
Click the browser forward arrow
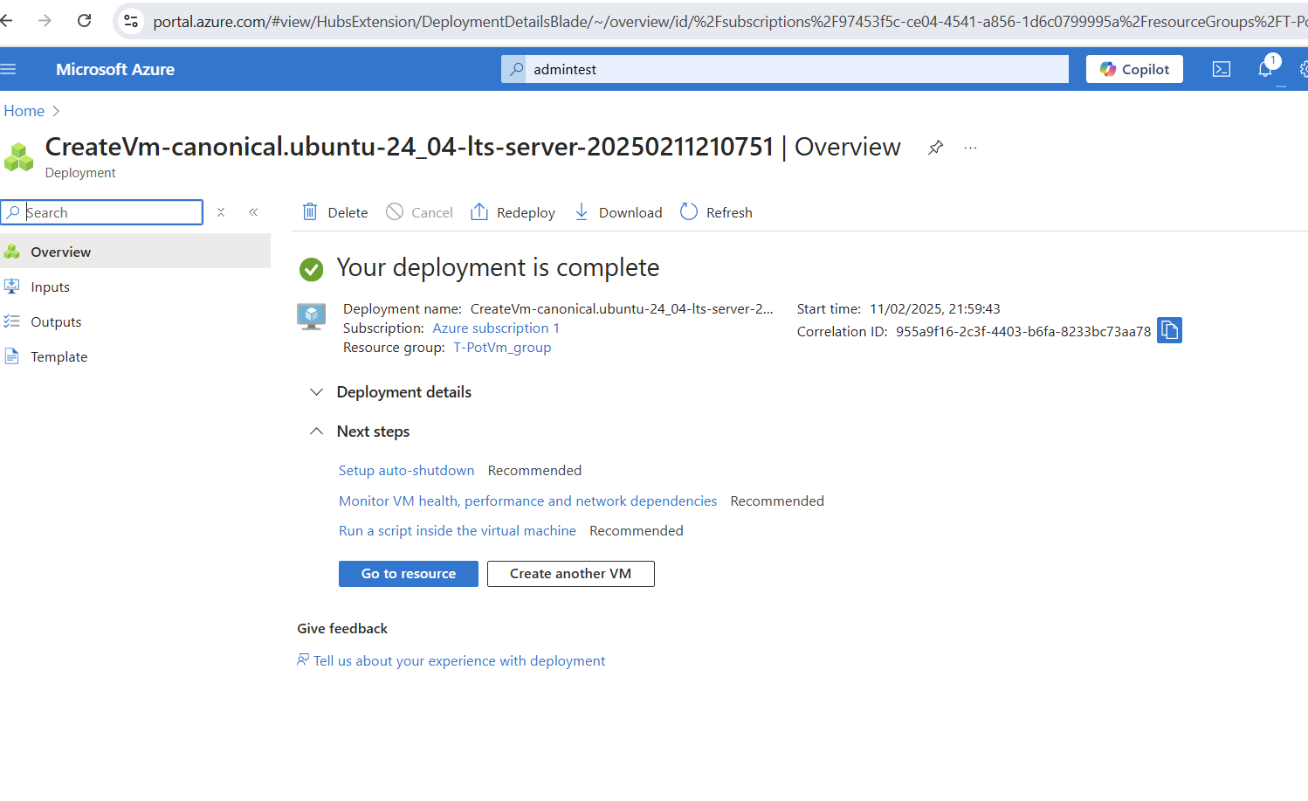(x=45, y=20)
